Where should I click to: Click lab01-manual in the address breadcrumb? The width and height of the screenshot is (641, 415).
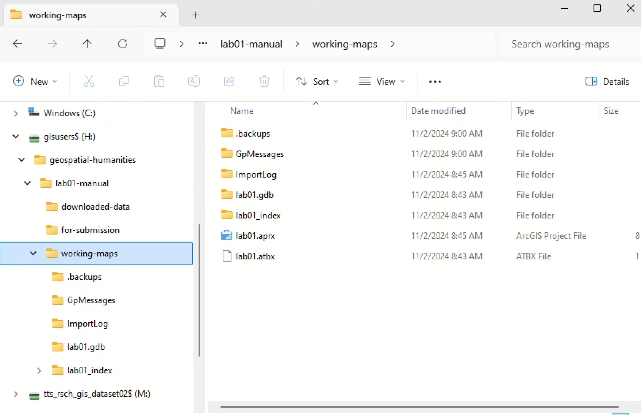251,44
